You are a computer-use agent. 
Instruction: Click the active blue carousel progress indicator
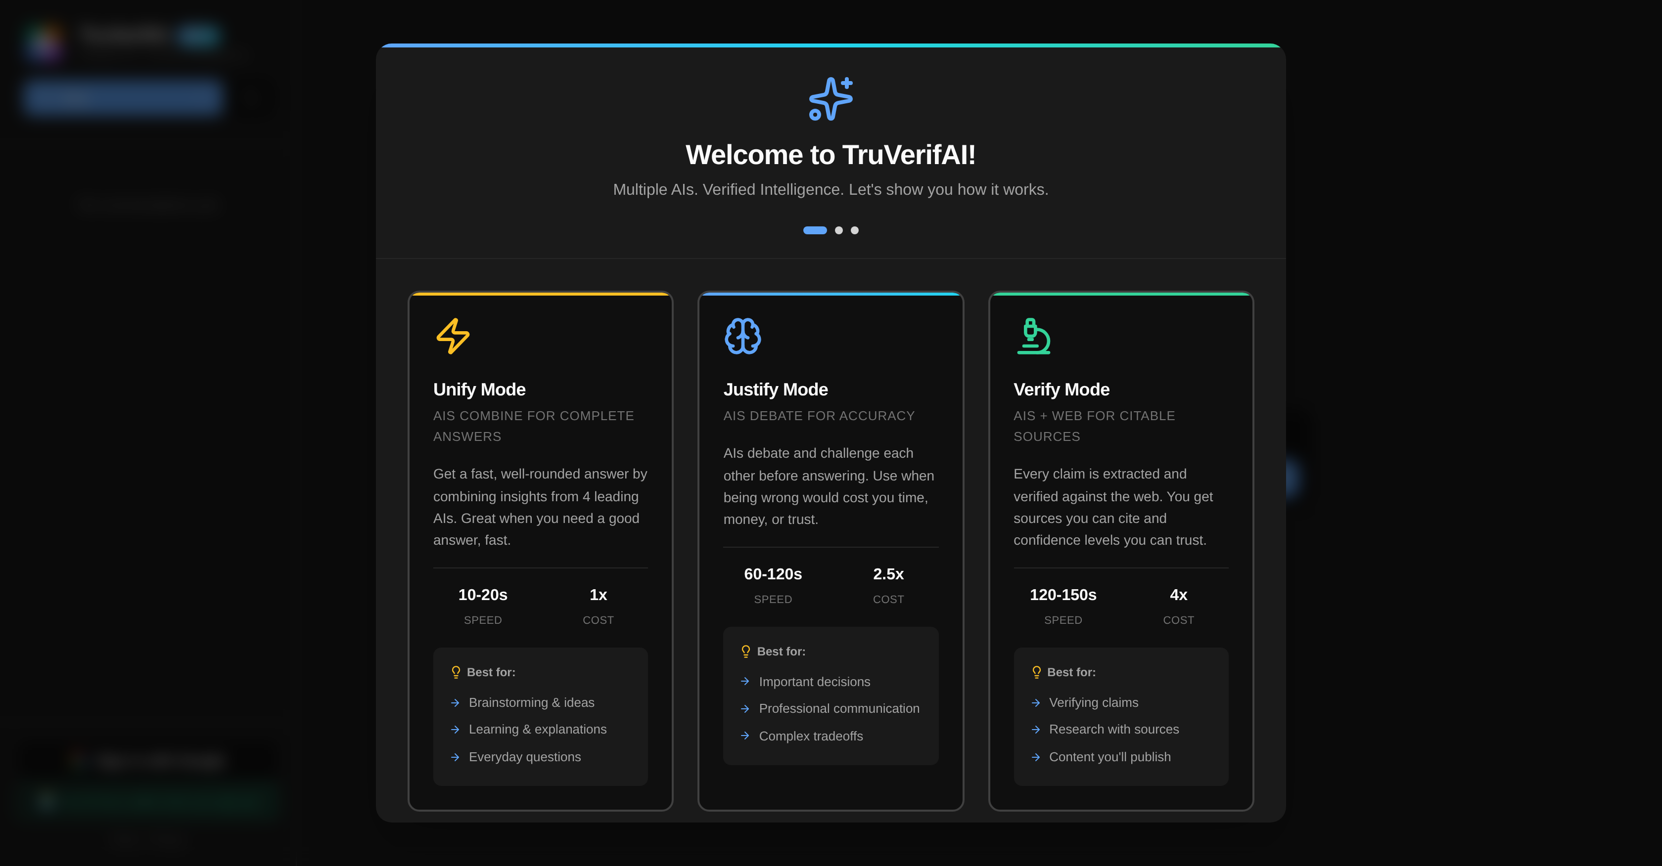(815, 230)
